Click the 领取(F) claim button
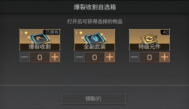Viewport: 189px width, 109px height. pyautogui.click(x=93, y=99)
